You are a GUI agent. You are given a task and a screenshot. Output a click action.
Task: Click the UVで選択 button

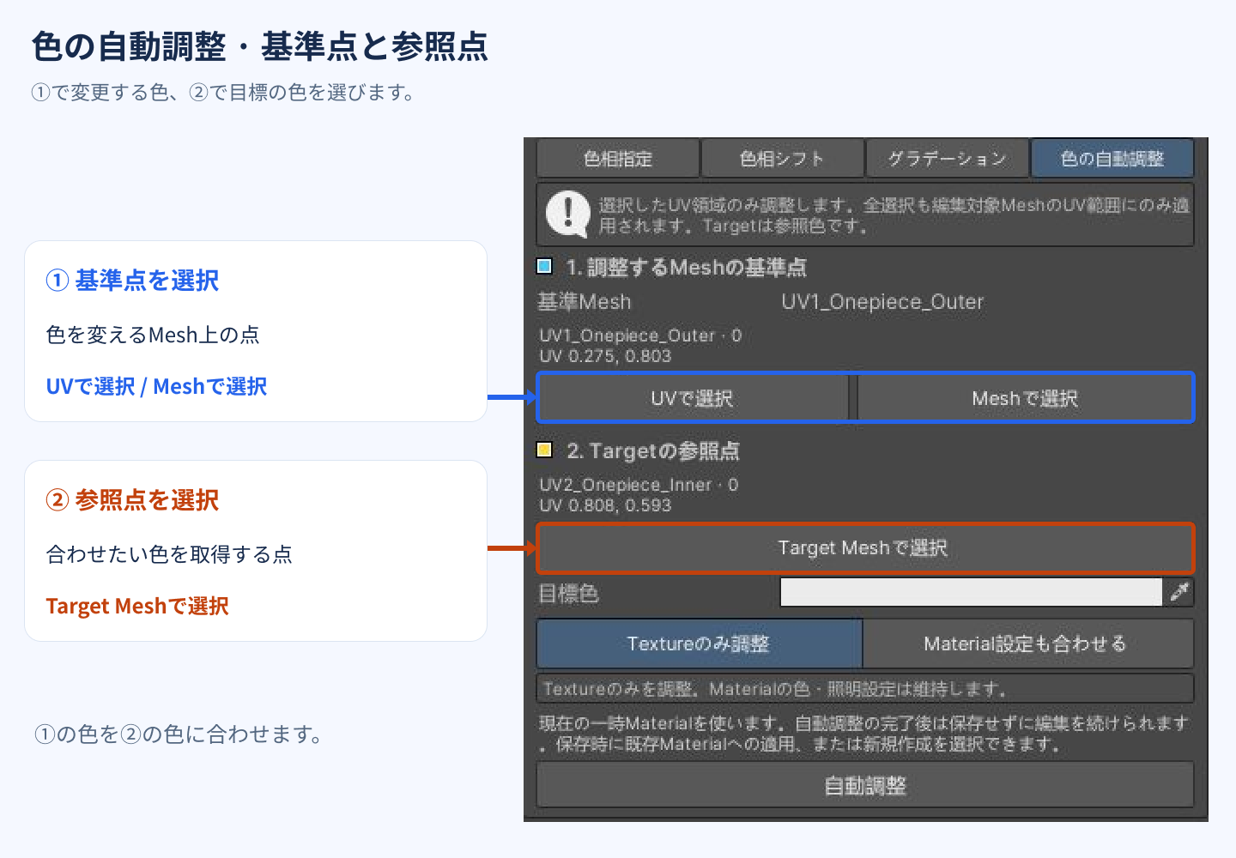tap(693, 398)
